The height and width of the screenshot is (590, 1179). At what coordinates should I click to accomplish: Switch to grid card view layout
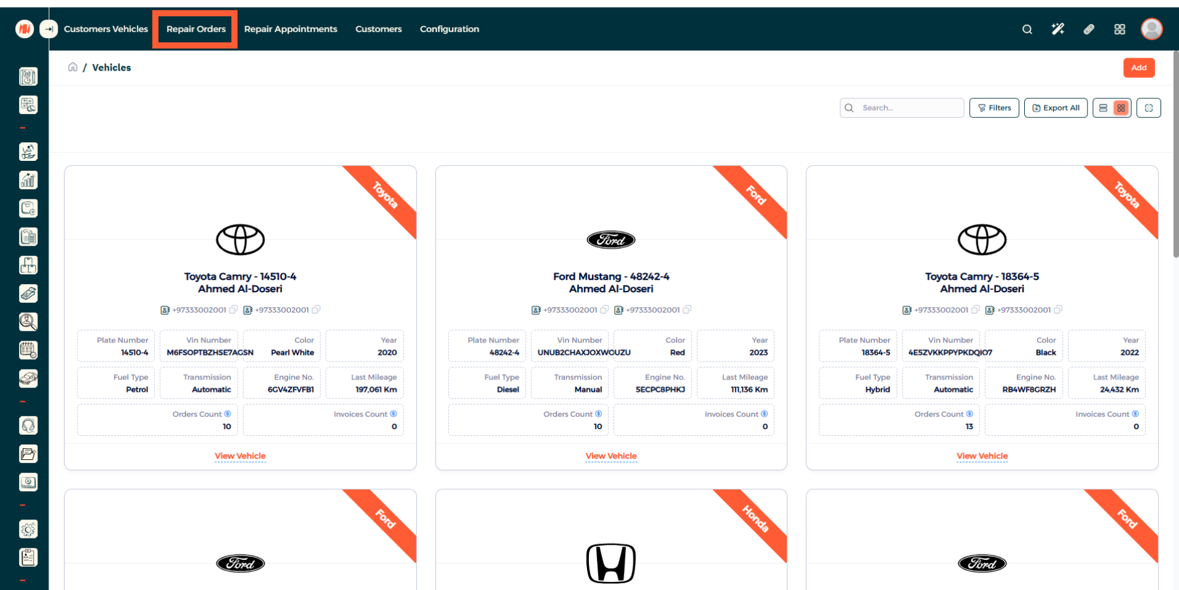click(x=1121, y=108)
